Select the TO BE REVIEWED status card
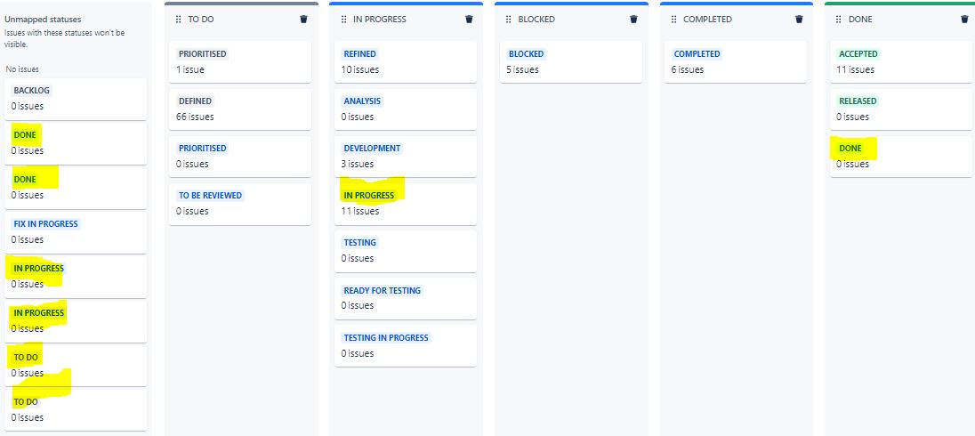Viewport: 975px width, 436px height. (x=240, y=204)
